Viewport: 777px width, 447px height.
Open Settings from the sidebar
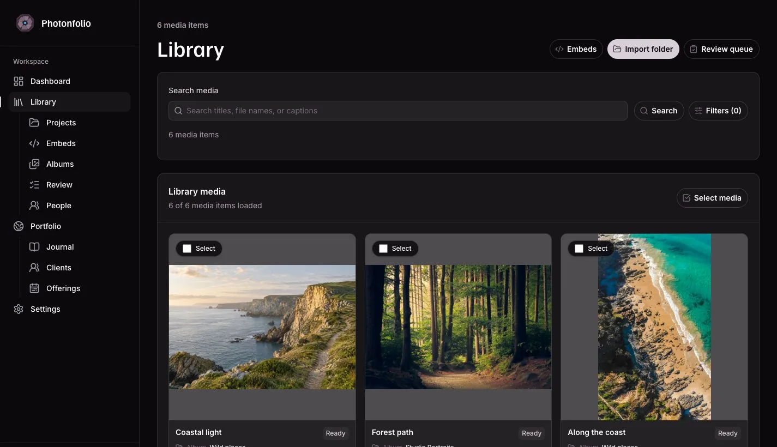point(70,309)
